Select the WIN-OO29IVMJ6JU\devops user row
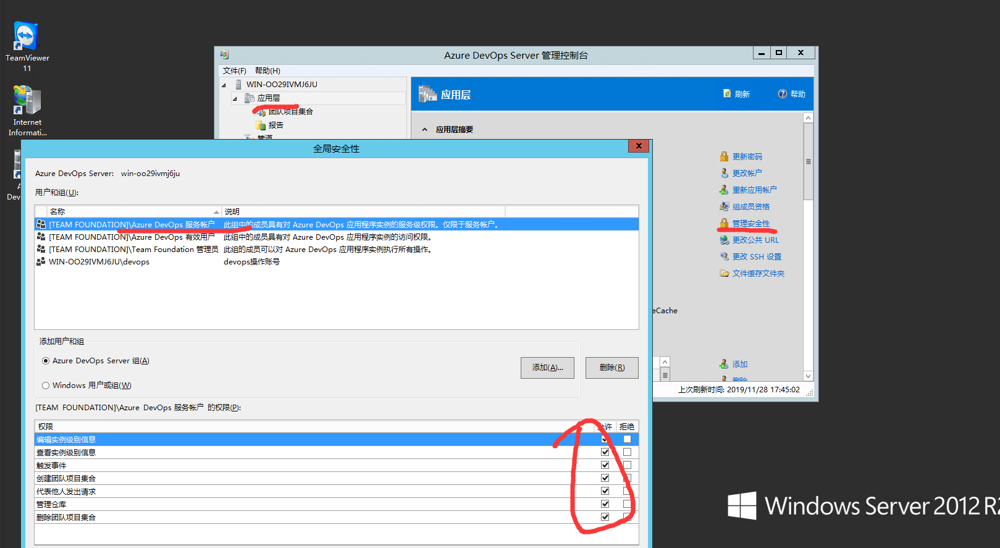This screenshot has height=548, width=1000. pos(99,262)
